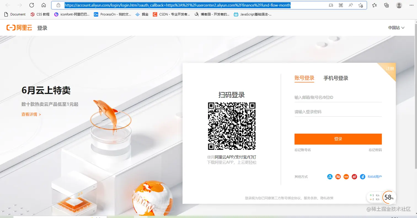
Task: Click the 6月云上特卖 headline
Action: (x=46, y=90)
